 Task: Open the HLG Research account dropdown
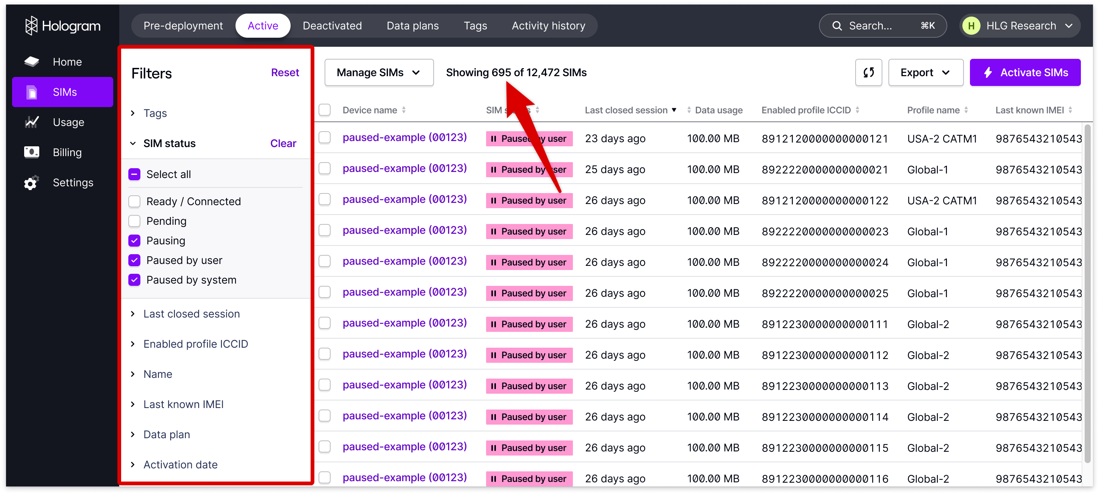[1020, 26]
